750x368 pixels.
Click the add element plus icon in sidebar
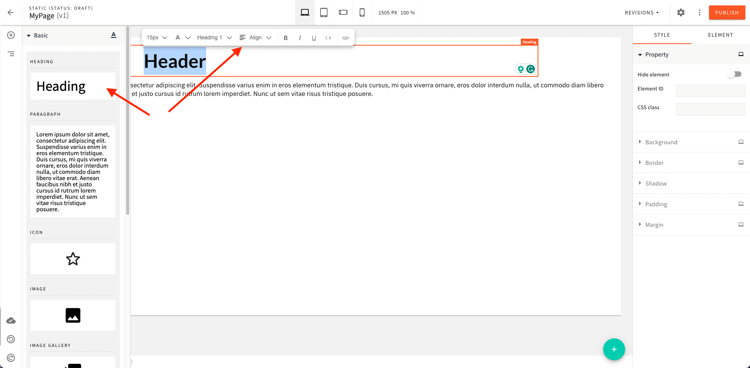(11, 35)
